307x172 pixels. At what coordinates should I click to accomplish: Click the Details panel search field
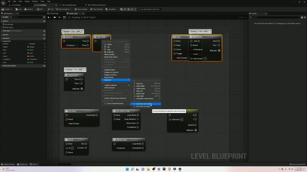click(x=275, y=17)
